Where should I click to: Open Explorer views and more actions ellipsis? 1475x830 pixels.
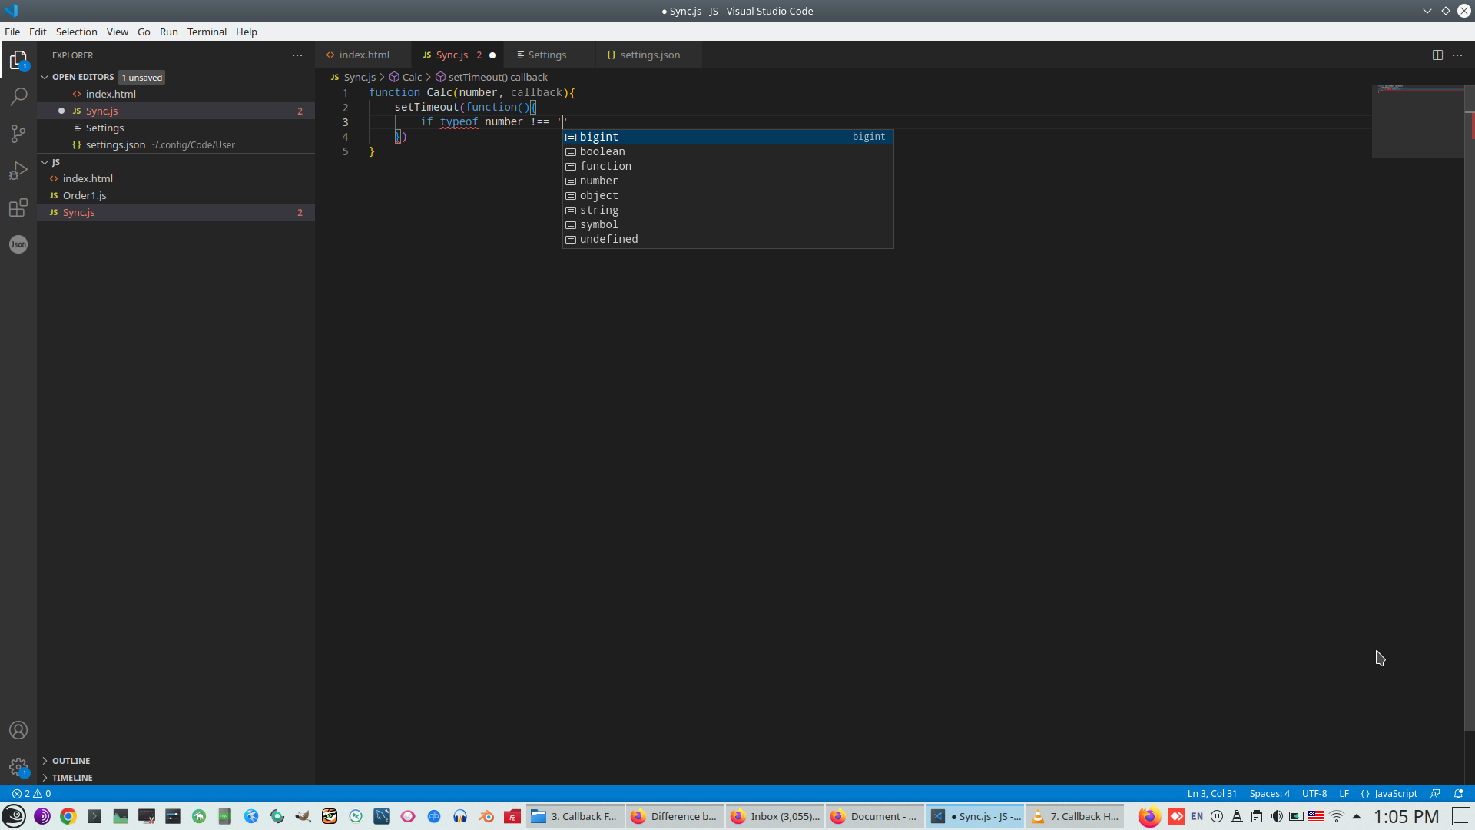tap(297, 55)
